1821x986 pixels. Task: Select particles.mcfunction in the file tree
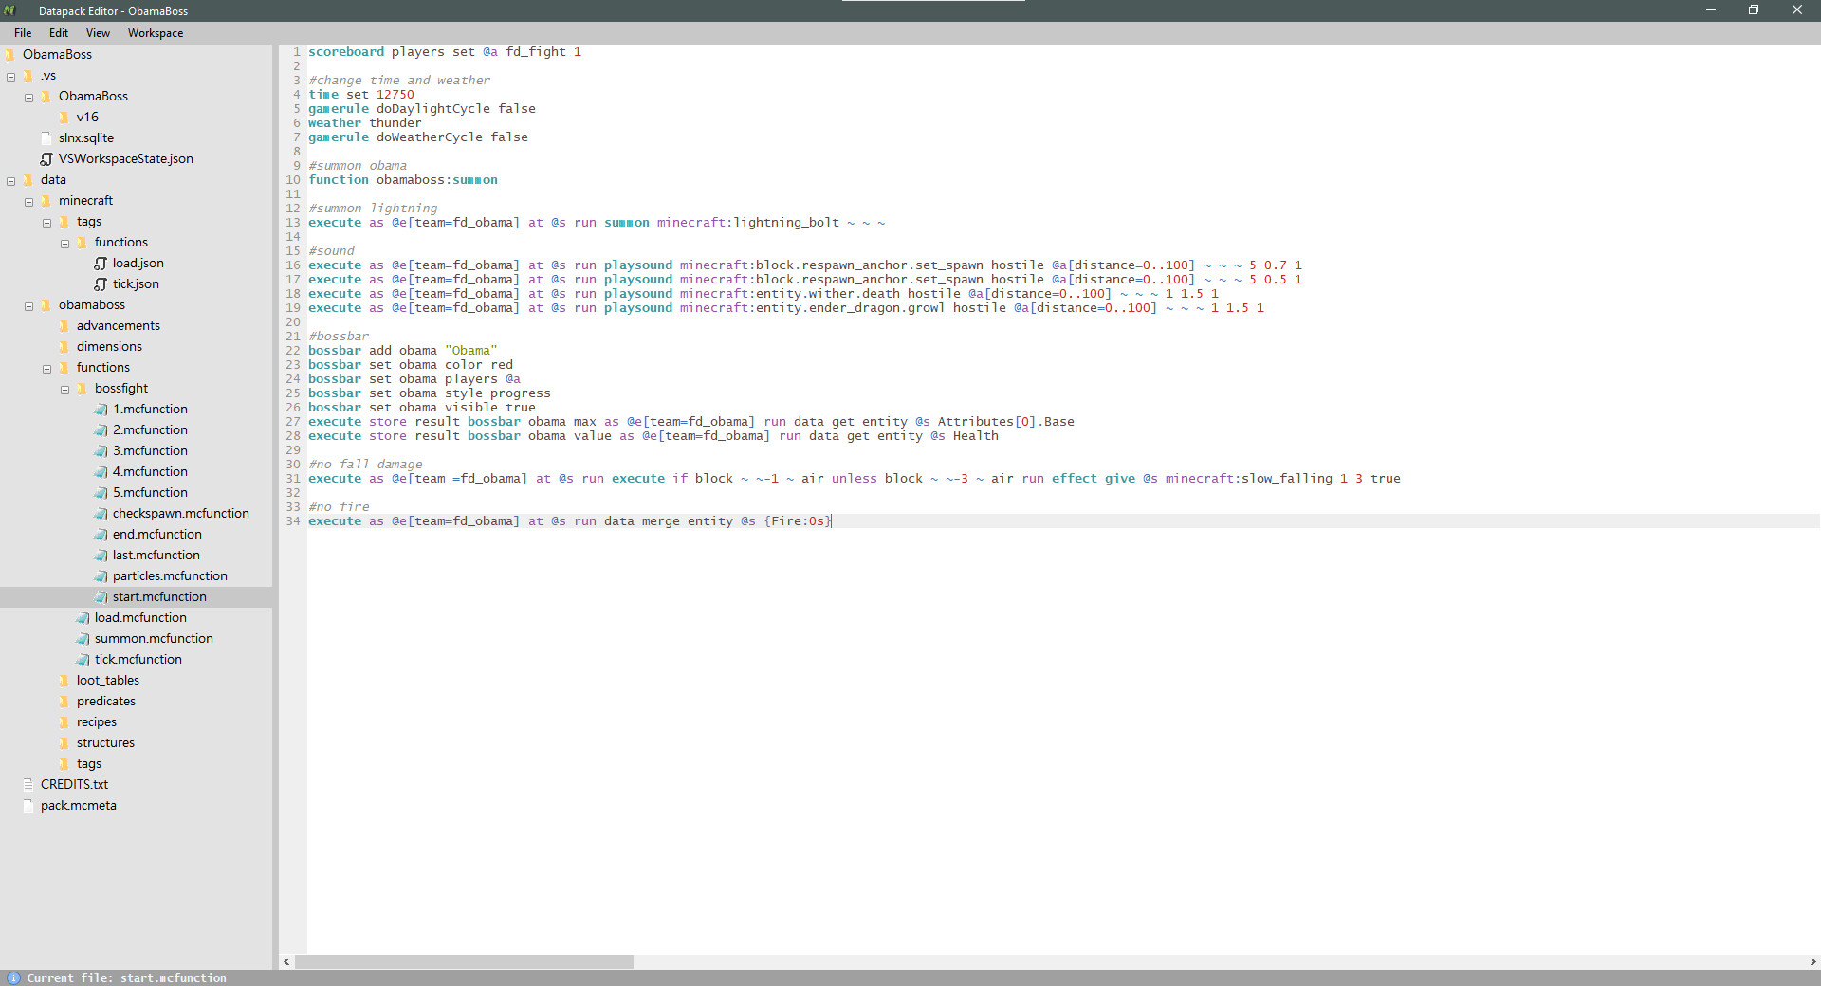point(169,575)
